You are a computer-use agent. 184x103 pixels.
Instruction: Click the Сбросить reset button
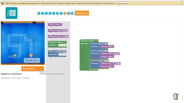click(32, 69)
